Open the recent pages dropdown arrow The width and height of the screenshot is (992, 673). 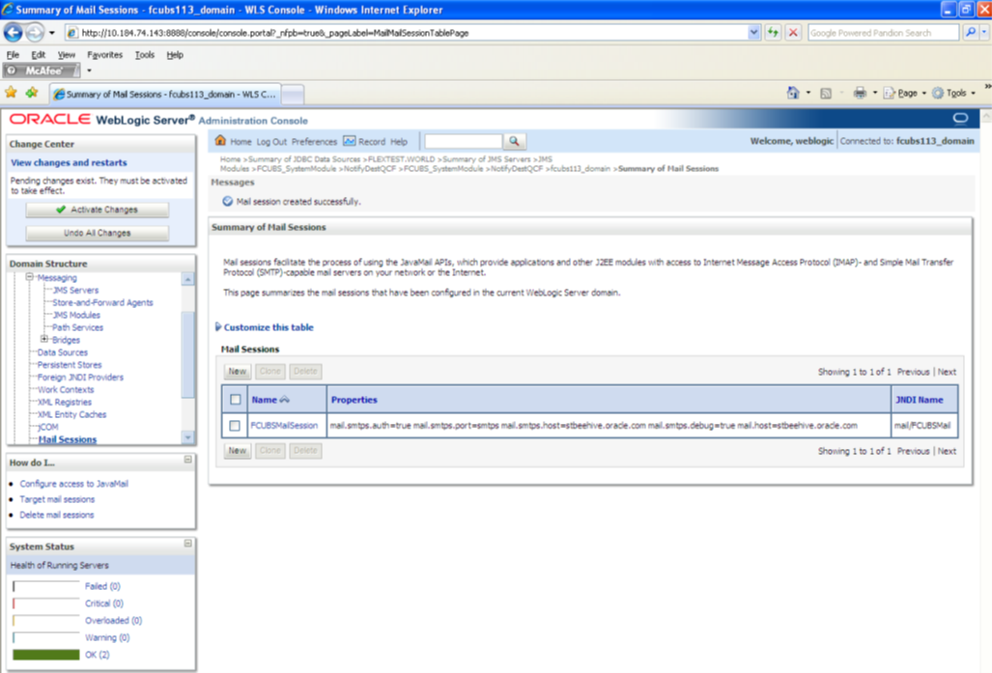click(52, 33)
